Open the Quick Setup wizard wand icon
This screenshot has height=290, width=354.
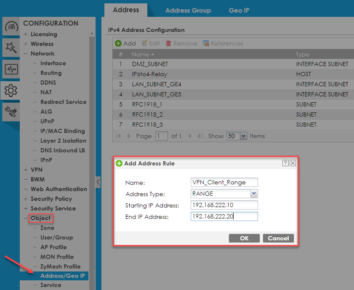point(11,48)
